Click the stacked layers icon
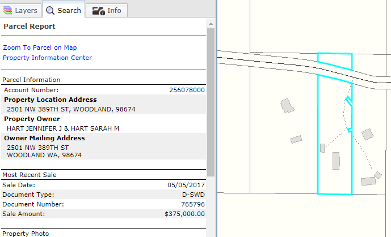Image resolution: width=391 pixels, height=237 pixels. [x=8, y=10]
